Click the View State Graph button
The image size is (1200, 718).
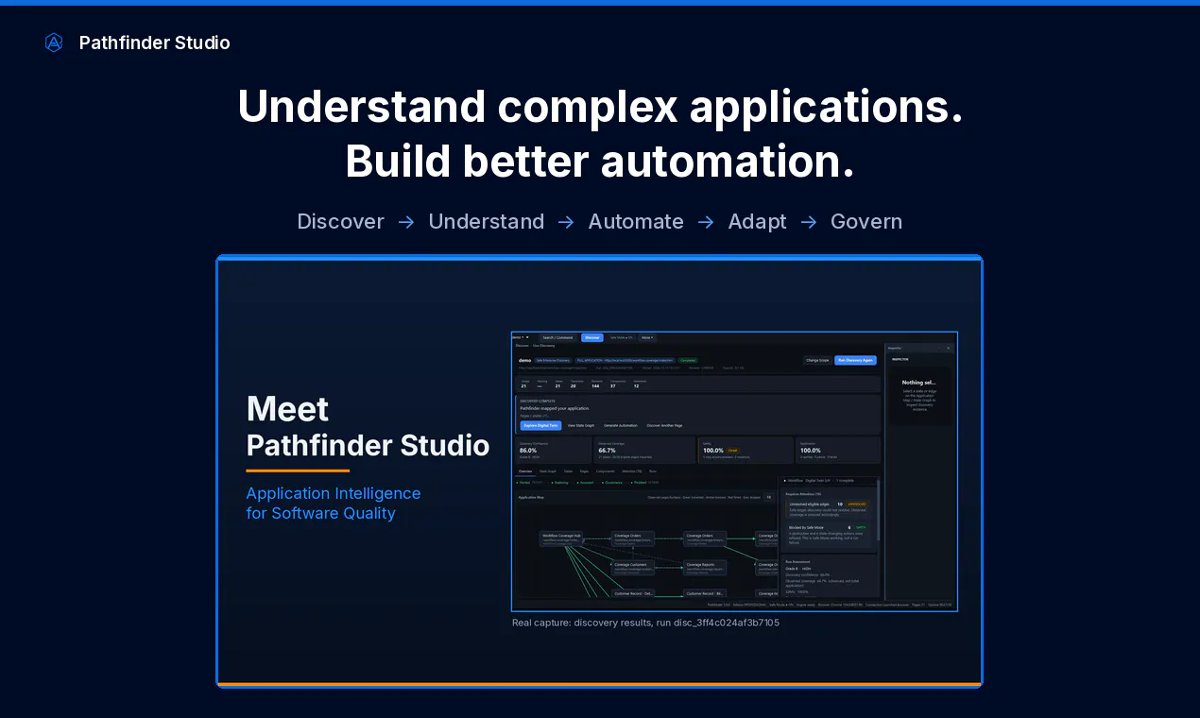(582, 426)
